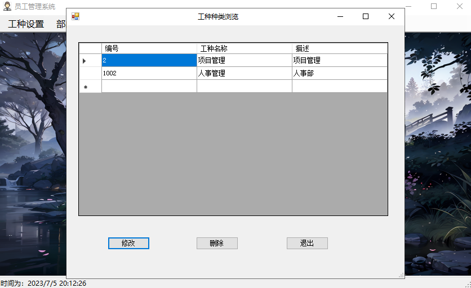The height and width of the screenshot is (288, 471).
Task: Maximize the 工种种类浏览 dialog
Action: (x=366, y=17)
